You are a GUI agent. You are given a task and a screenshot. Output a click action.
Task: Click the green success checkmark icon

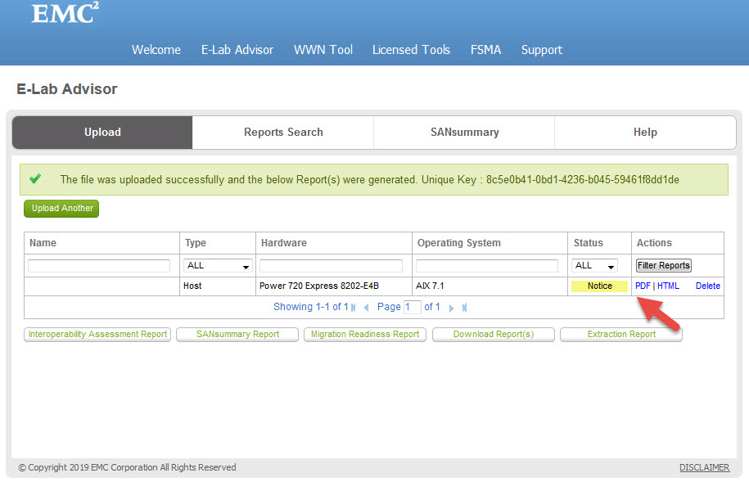(x=34, y=178)
